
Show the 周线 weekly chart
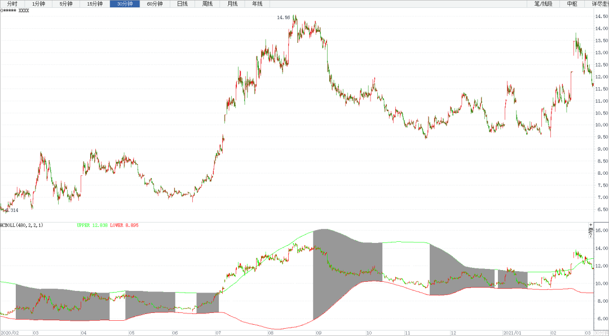(208, 4)
